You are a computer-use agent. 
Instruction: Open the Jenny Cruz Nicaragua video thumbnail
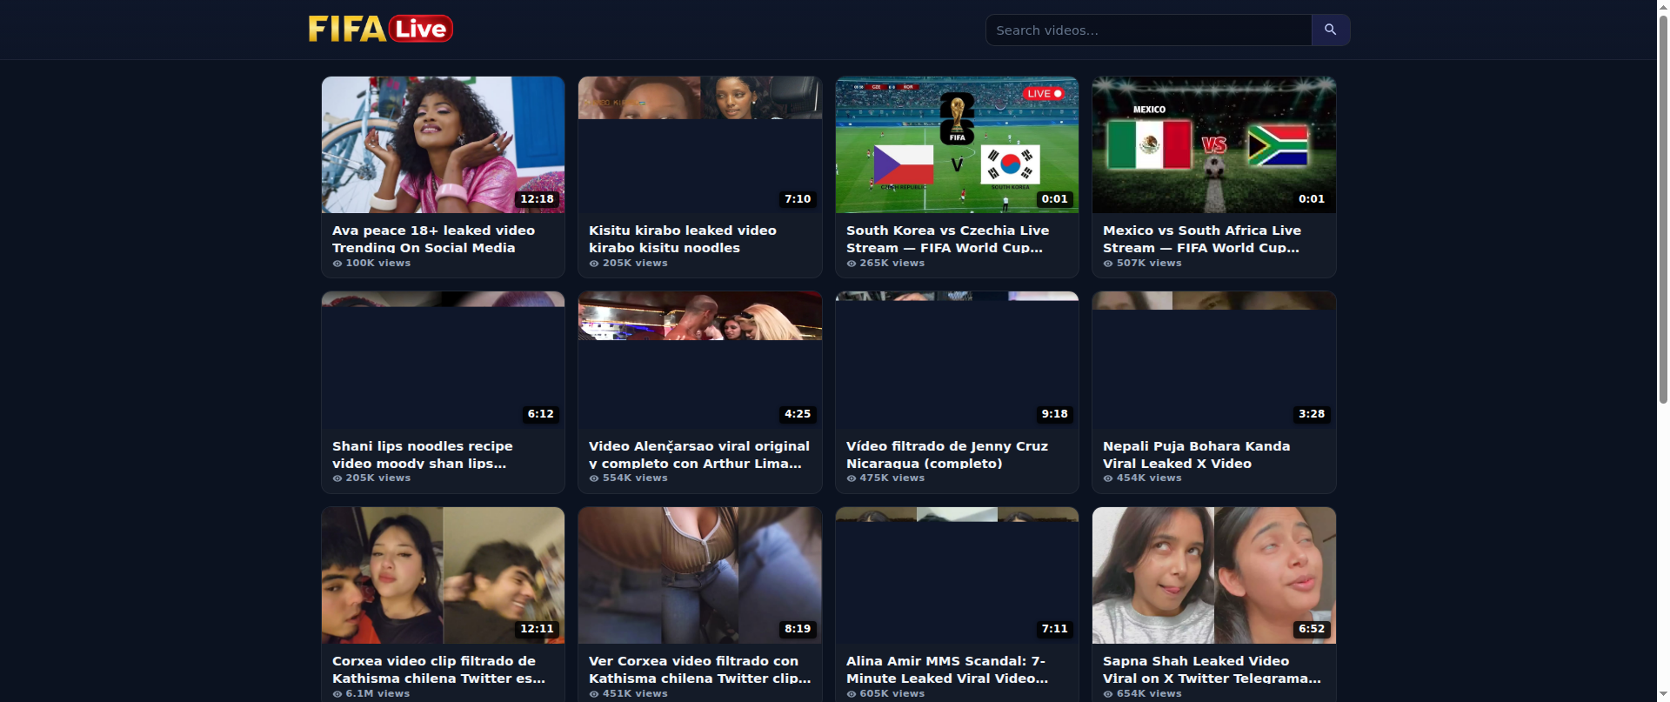click(x=957, y=360)
